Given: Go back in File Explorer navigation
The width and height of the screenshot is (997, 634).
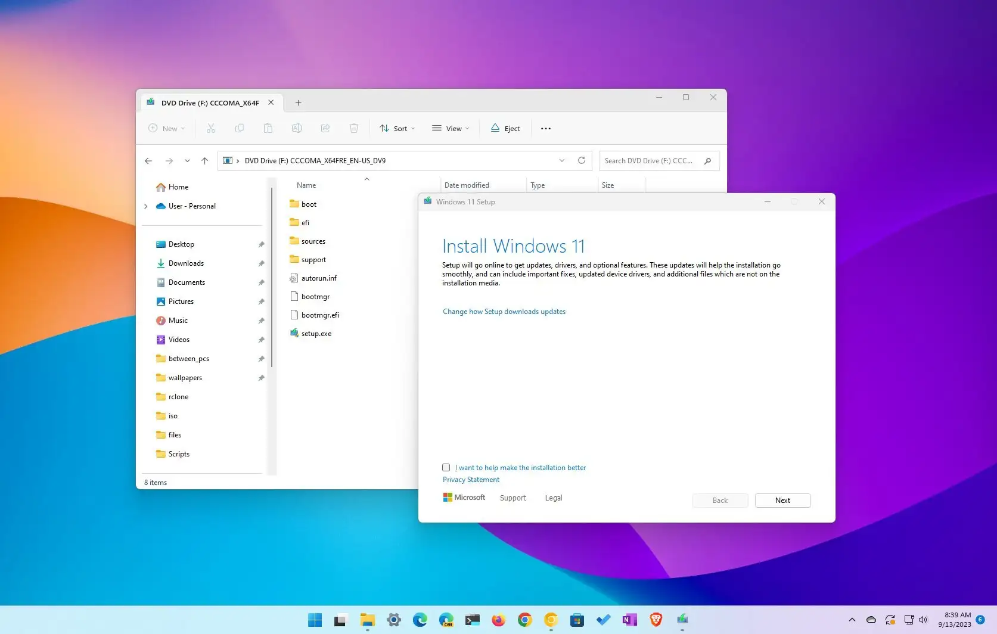Looking at the screenshot, I should pyautogui.click(x=148, y=161).
